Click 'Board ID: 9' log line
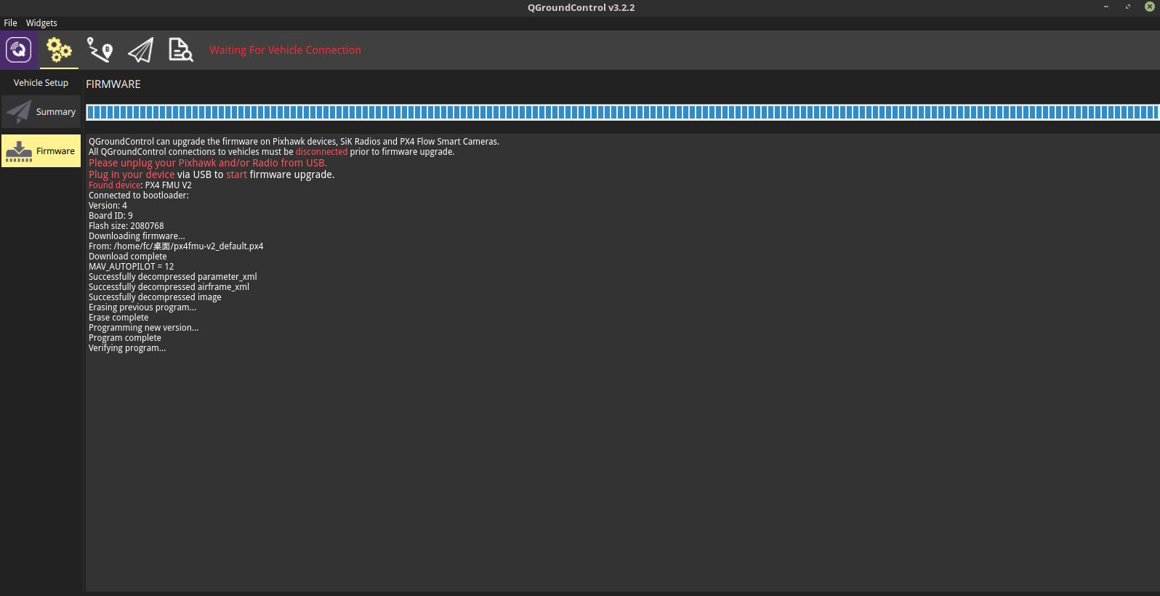This screenshot has height=596, width=1160. 110,216
